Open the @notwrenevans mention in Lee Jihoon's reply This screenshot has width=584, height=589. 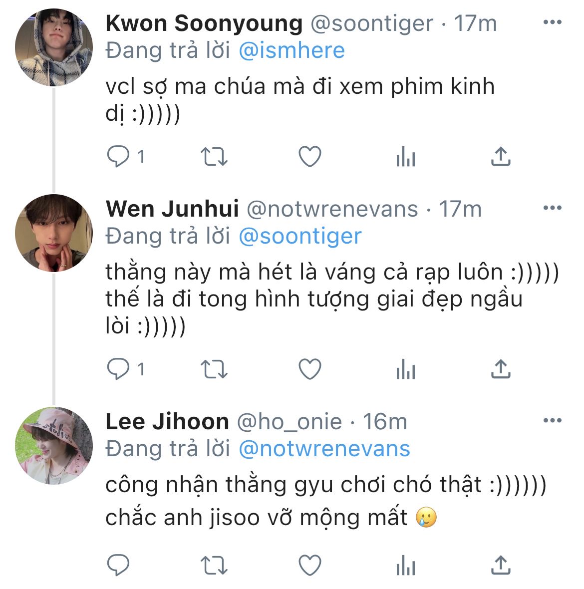[x=324, y=449]
